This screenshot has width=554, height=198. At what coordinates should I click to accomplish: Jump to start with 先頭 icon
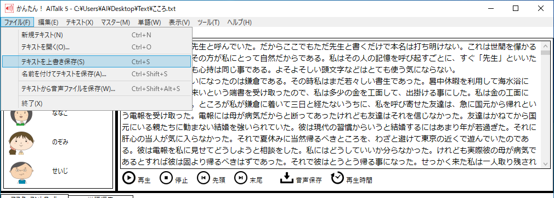pos(203,178)
